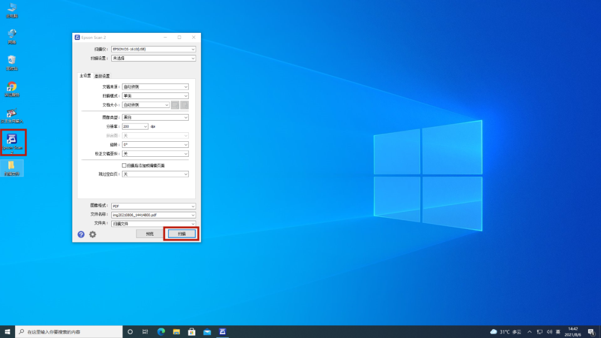
Task: Open the notification center icon
Action: pyautogui.click(x=592, y=331)
